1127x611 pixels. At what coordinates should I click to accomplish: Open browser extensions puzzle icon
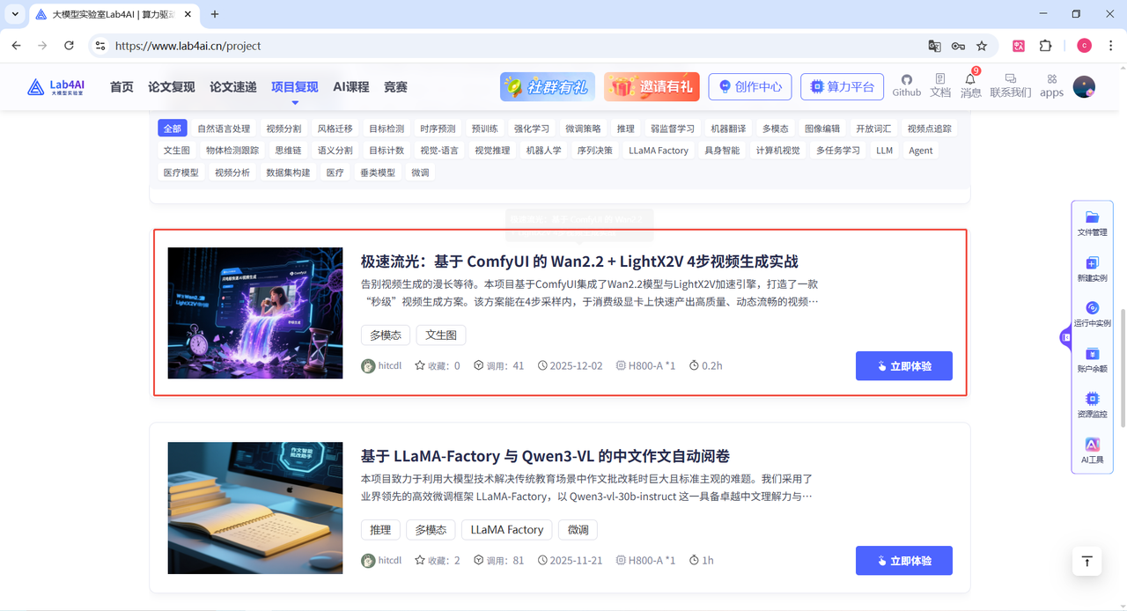click(1046, 46)
